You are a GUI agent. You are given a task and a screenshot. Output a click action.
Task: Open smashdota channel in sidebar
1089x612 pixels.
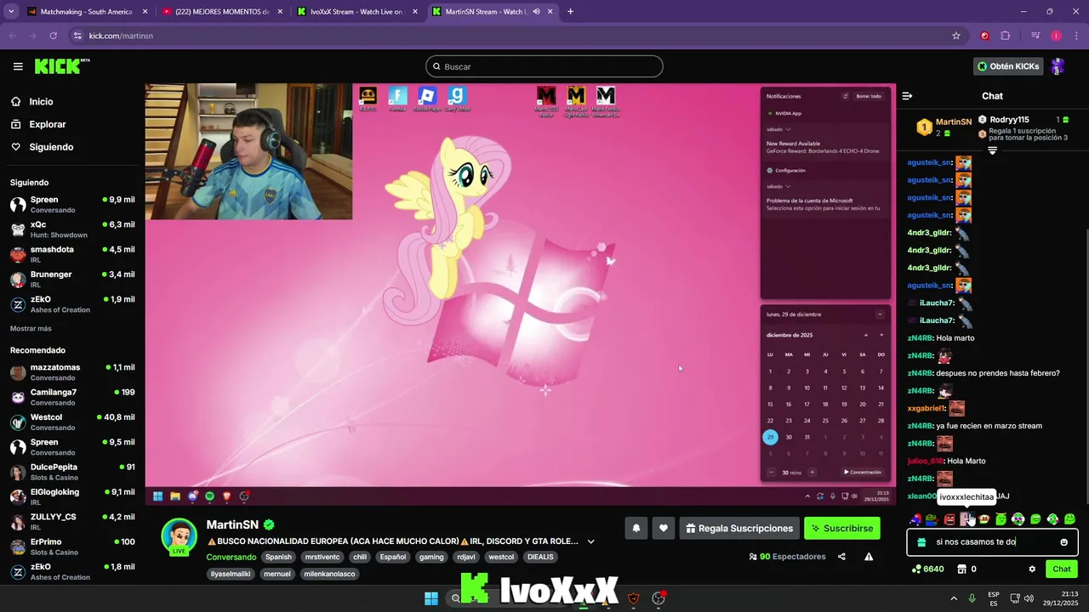pyautogui.click(x=72, y=254)
